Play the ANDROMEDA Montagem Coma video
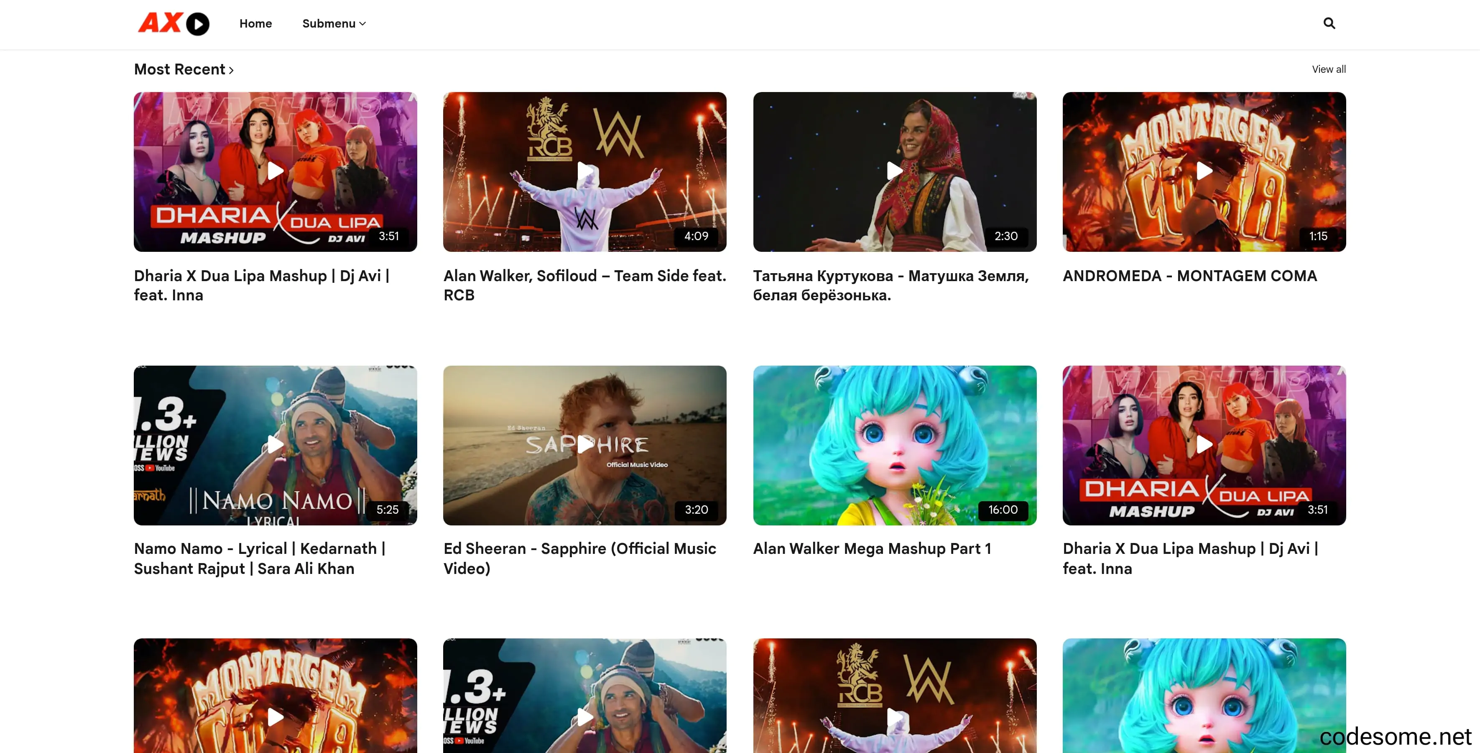The width and height of the screenshot is (1480, 753). tap(1204, 171)
